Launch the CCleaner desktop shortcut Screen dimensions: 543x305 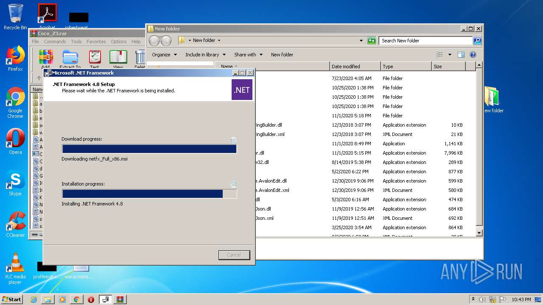[15, 224]
